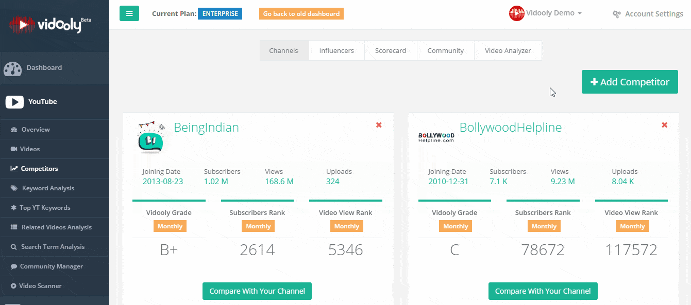Click the Keyword Analysis tag icon
This screenshot has height=305, width=691.
(14, 188)
